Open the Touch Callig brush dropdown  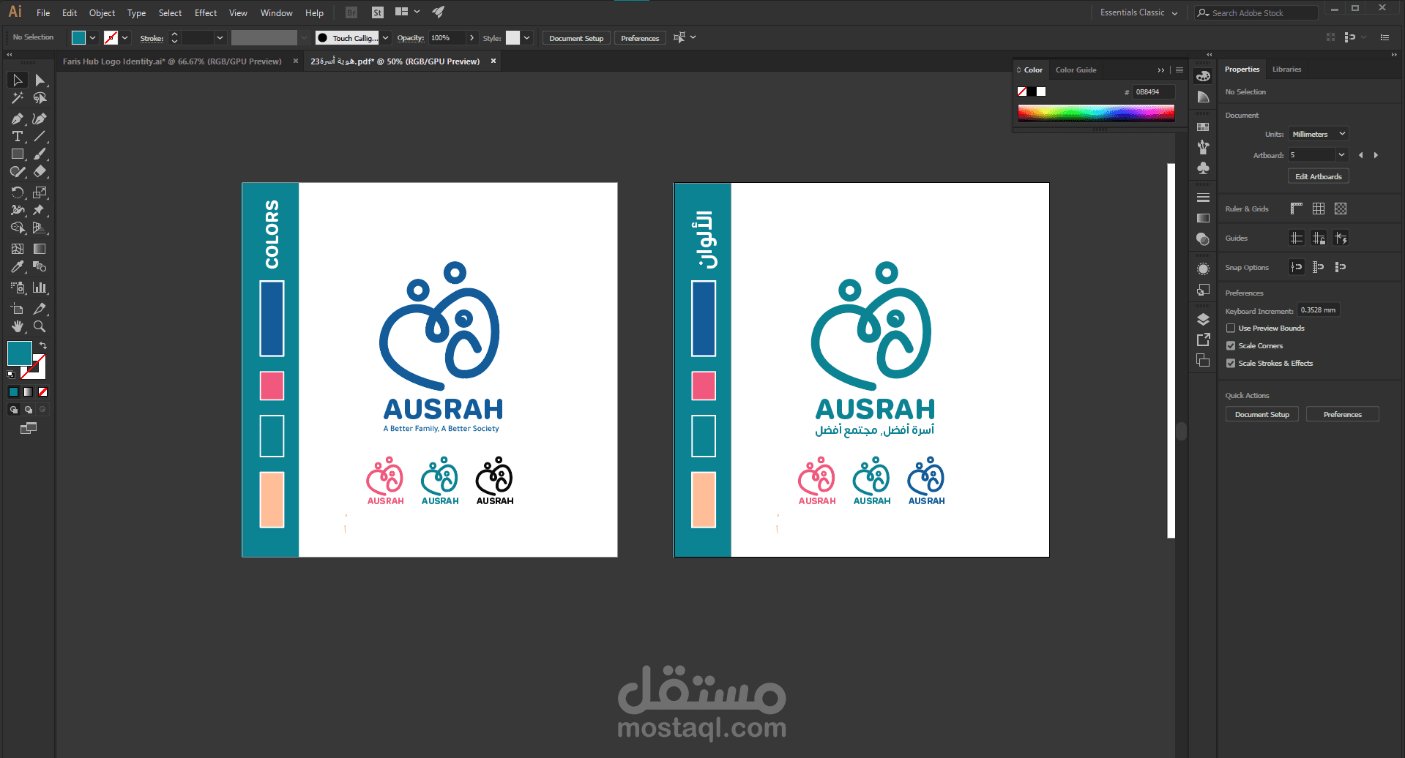tap(386, 38)
